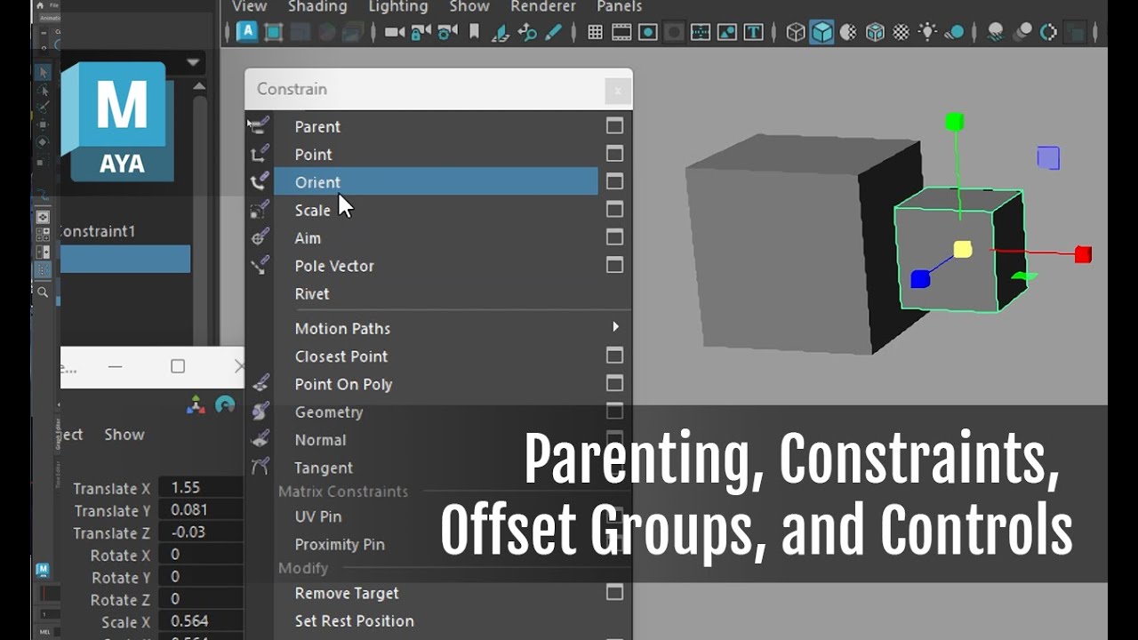The width and height of the screenshot is (1138, 640).
Task: Toggle the resolution gate icon
Action: tap(648, 33)
